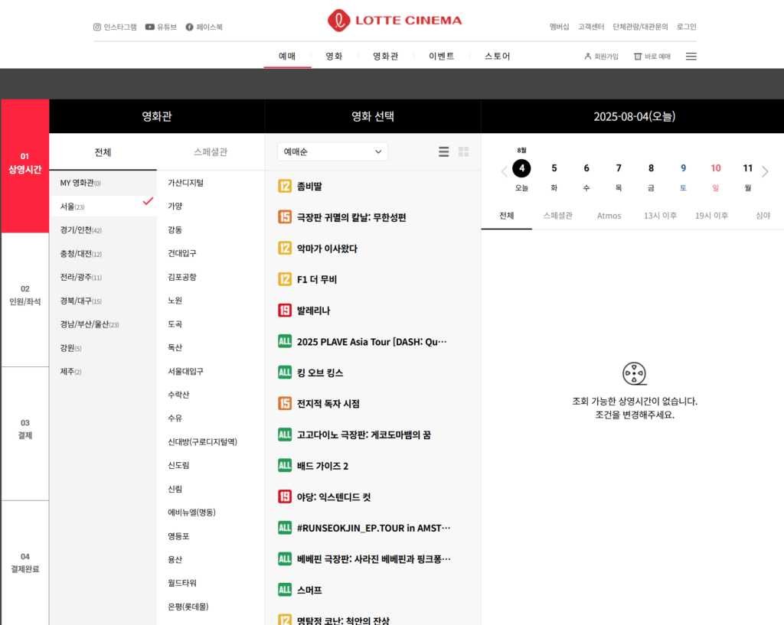The height and width of the screenshot is (625, 784).
Task: Go to next dates with right arrow
Action: pos(765,171)
